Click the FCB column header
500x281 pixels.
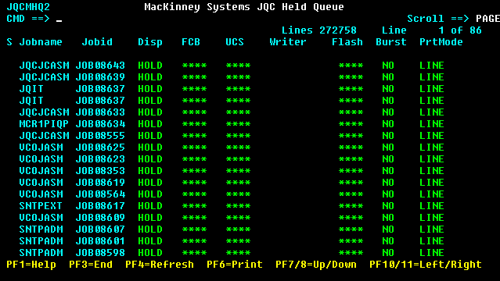tap(191, 42)
